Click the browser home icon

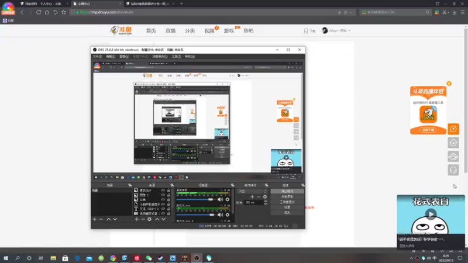pyautogui.click(x=47, y=12)
